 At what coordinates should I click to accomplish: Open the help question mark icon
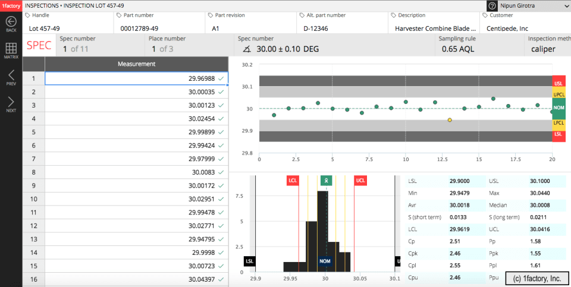tap(492, 5)
